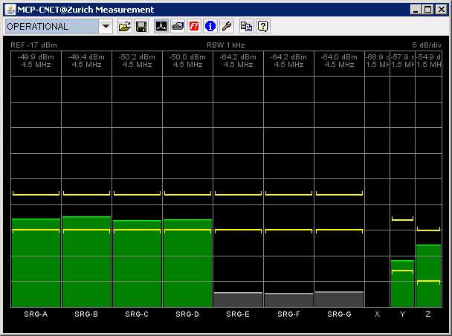The width and height of the screenshot is (452, 336).
Task: Click the X channel column label
Action: click(x=377, y=314)
